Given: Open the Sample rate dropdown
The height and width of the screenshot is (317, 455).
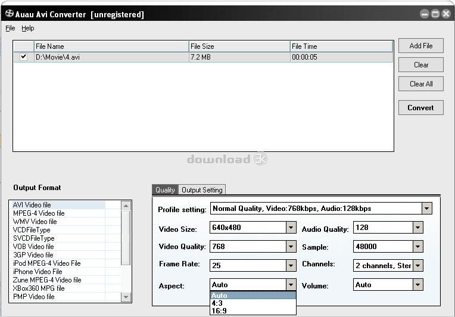Looking at the screenshot, I should (x=417, y=247).
